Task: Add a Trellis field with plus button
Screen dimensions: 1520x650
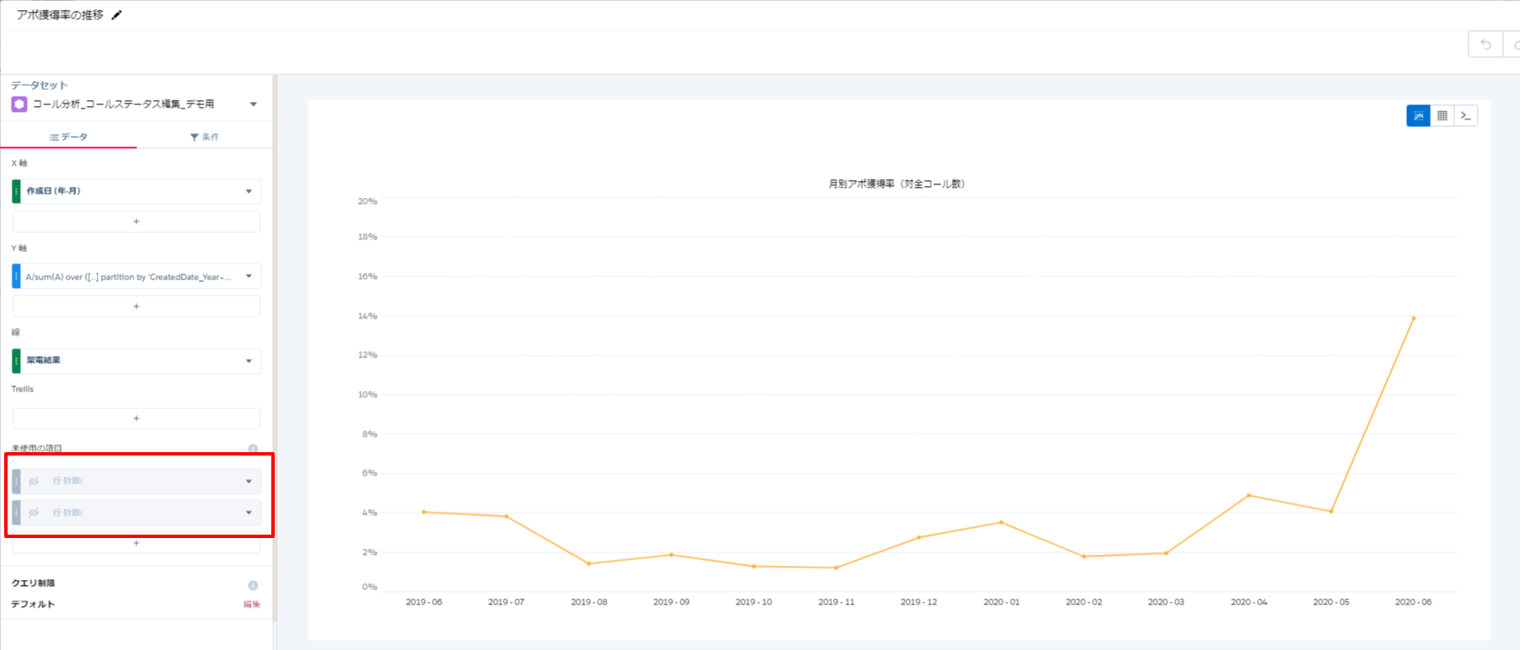Action: (x=136, y=418)
